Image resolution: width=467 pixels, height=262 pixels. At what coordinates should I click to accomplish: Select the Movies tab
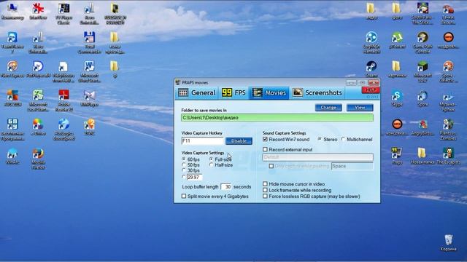pos(269,92)
